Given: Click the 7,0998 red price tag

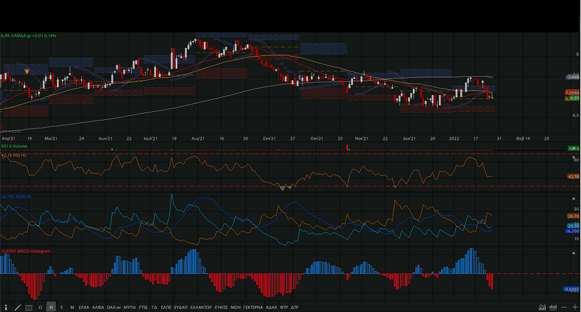Looking at the screenshot, I should coord(572,93).
